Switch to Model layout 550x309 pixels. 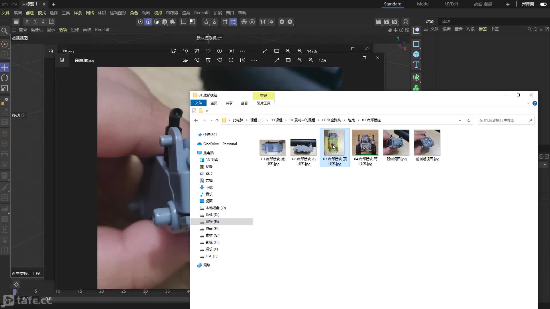(423, 4)
